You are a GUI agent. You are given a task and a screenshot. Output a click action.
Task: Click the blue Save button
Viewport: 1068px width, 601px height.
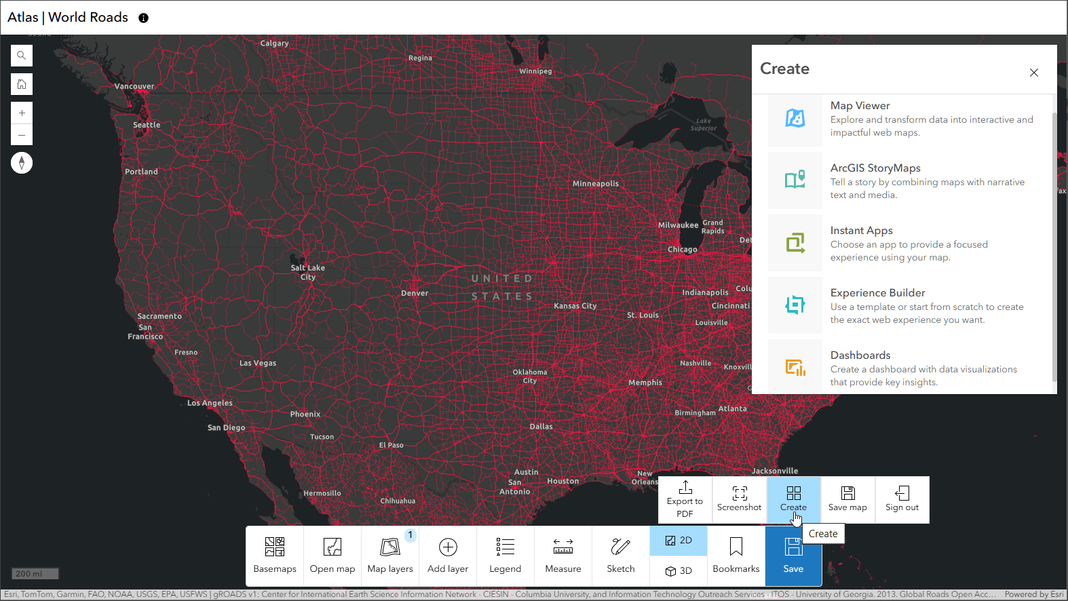coord(793,556)
